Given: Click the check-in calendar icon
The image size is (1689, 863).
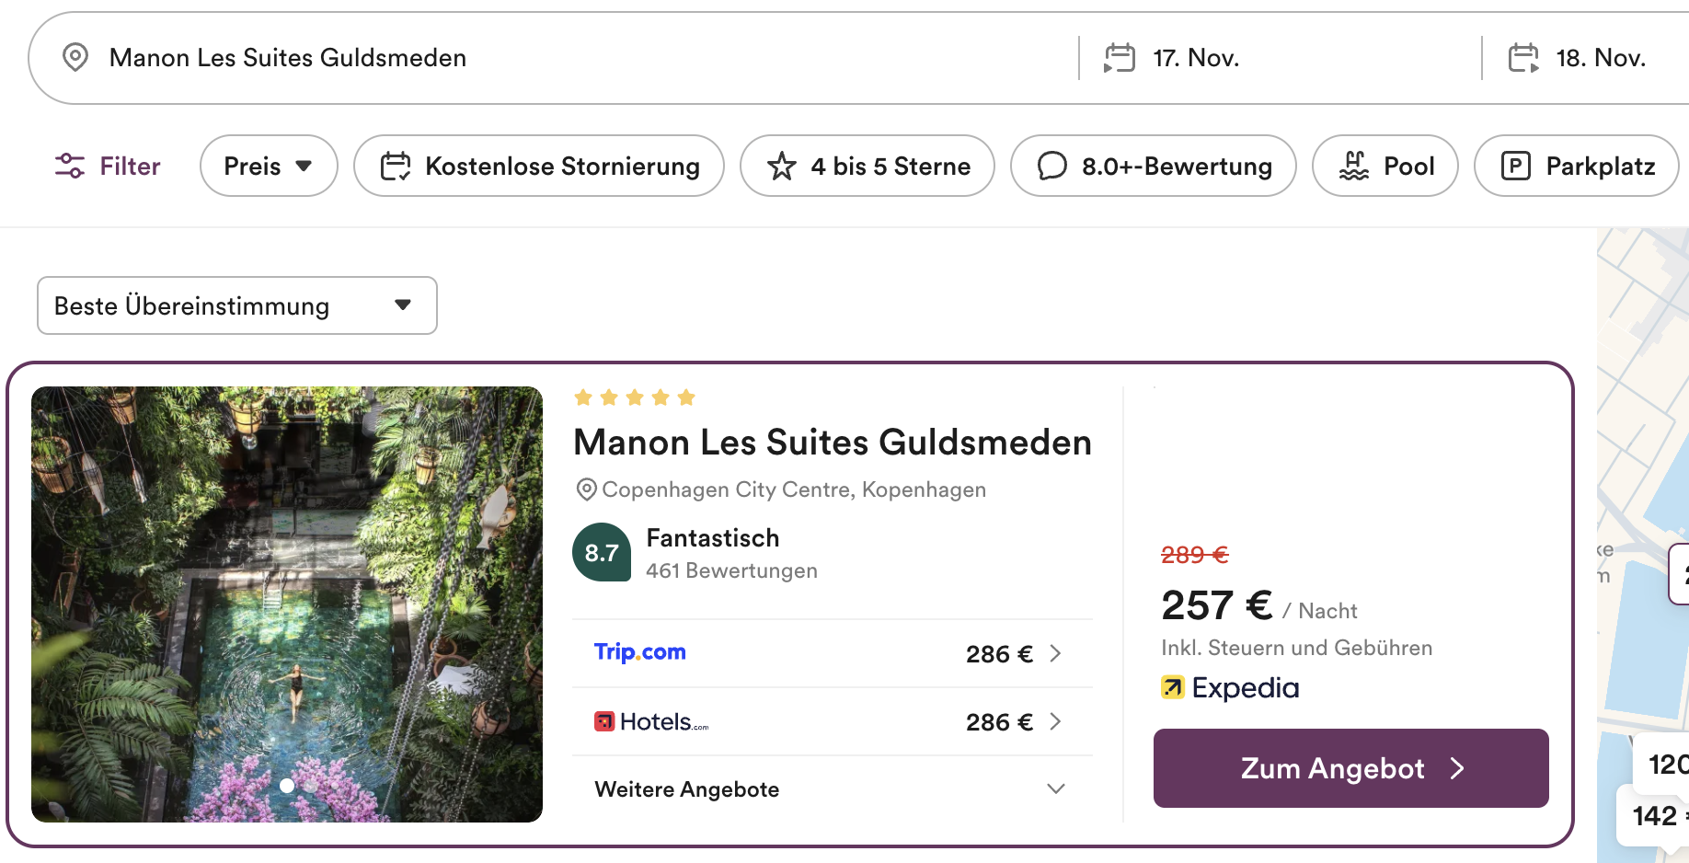Looking at the screenshot, I should coord(1120,58).
